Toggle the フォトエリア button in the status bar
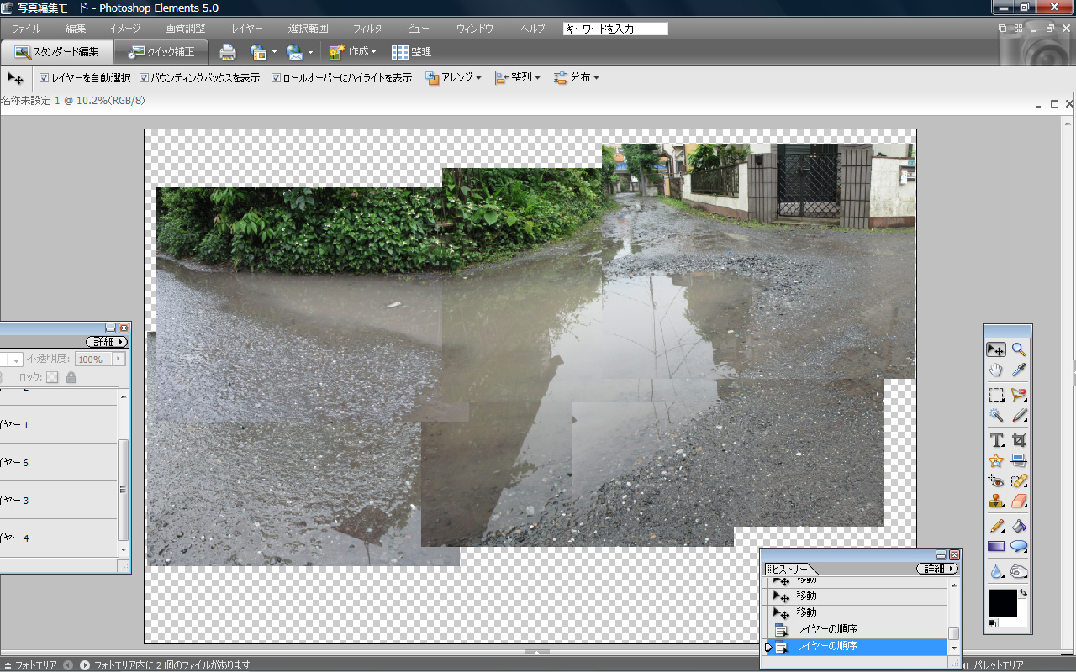 coord(30,665)
